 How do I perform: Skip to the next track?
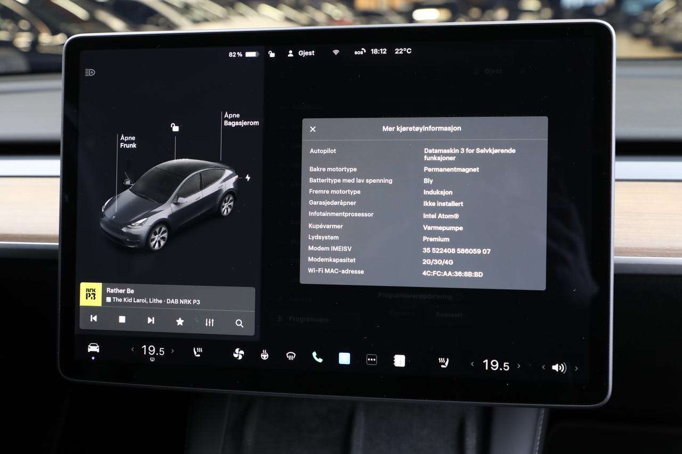pos(151,320)
